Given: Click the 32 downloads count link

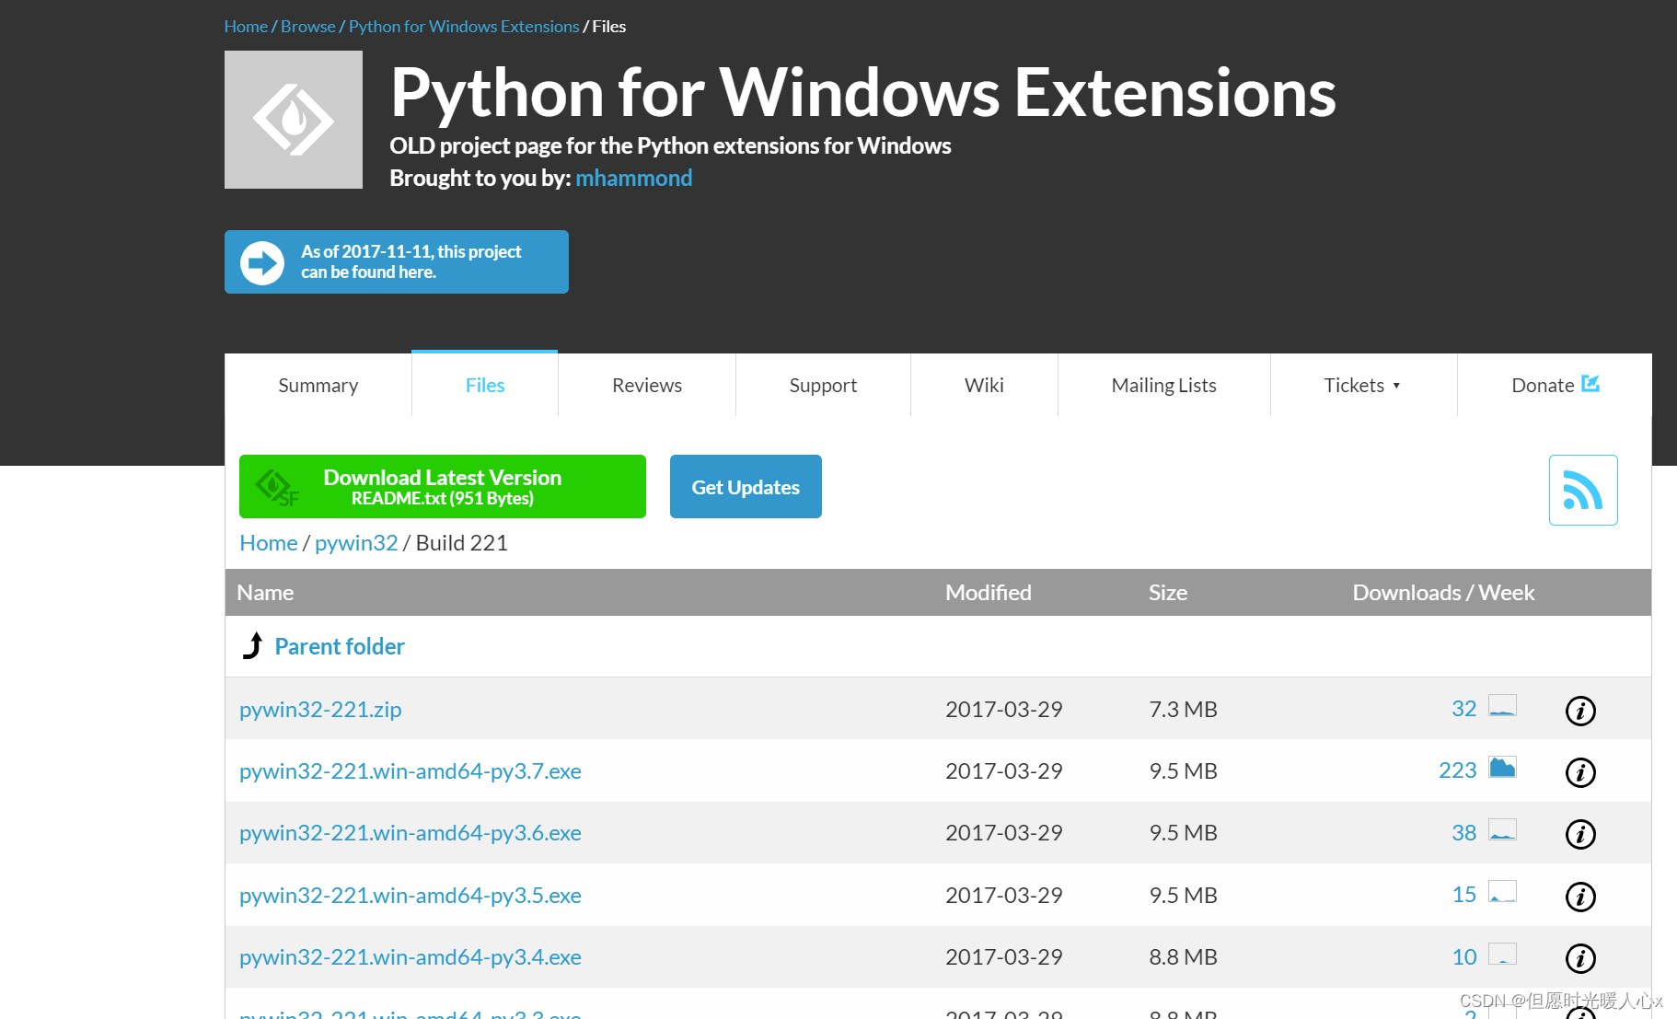Looking at the screenshot, I should [x=1463, y=708].
